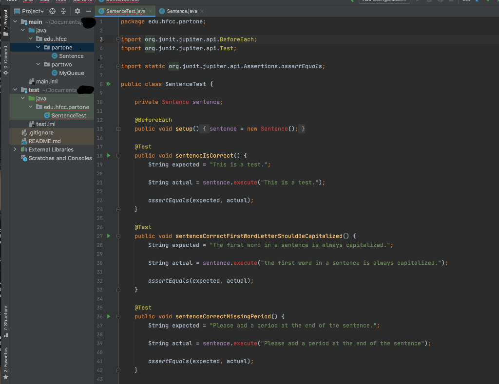The width and height of the screenshot is (499, 384).
Task: Select Scratches and Consoles
Action: point(57,158)
